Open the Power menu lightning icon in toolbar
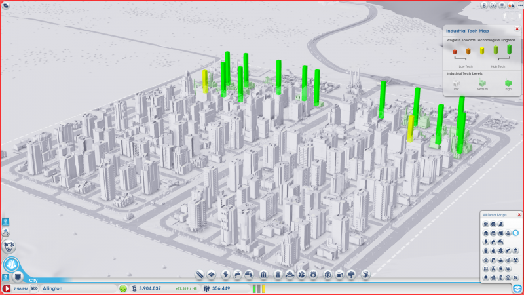The width and height of the screenshot is (524, 295). coord(225,275)
